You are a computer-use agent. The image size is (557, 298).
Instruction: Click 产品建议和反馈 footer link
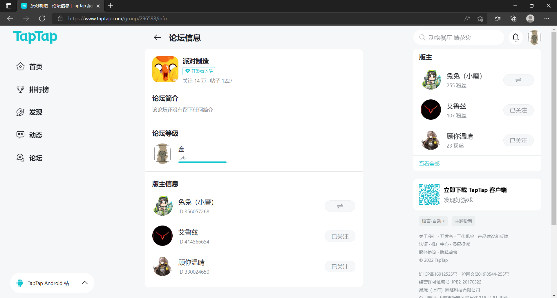pyautogui.click(x=493, y=236)
